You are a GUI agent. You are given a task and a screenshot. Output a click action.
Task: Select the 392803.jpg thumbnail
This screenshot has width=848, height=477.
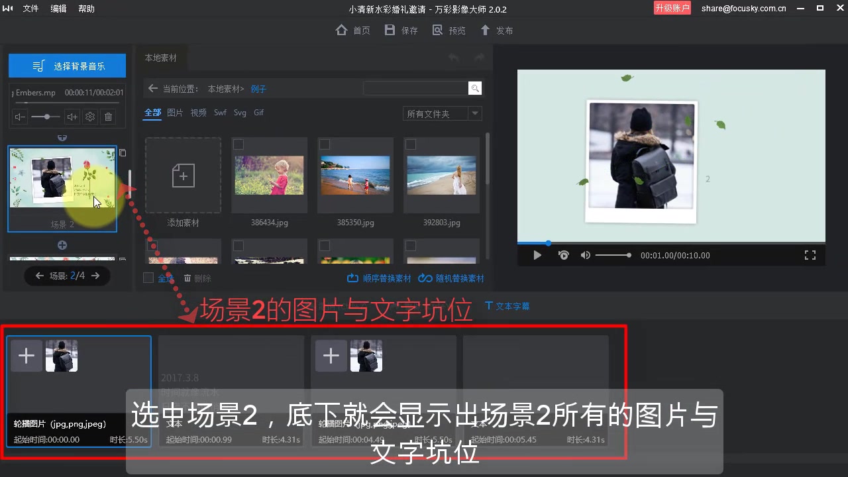(441, 175)
